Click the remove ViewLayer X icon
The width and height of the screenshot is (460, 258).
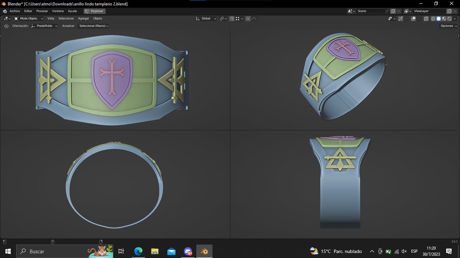(x=455, y=11)
